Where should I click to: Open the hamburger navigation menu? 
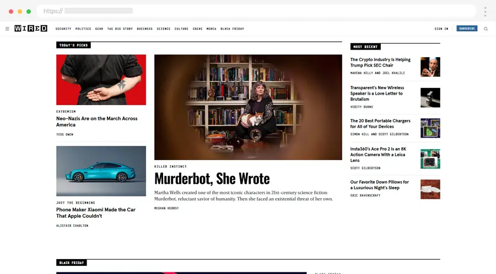pos(7,29)
